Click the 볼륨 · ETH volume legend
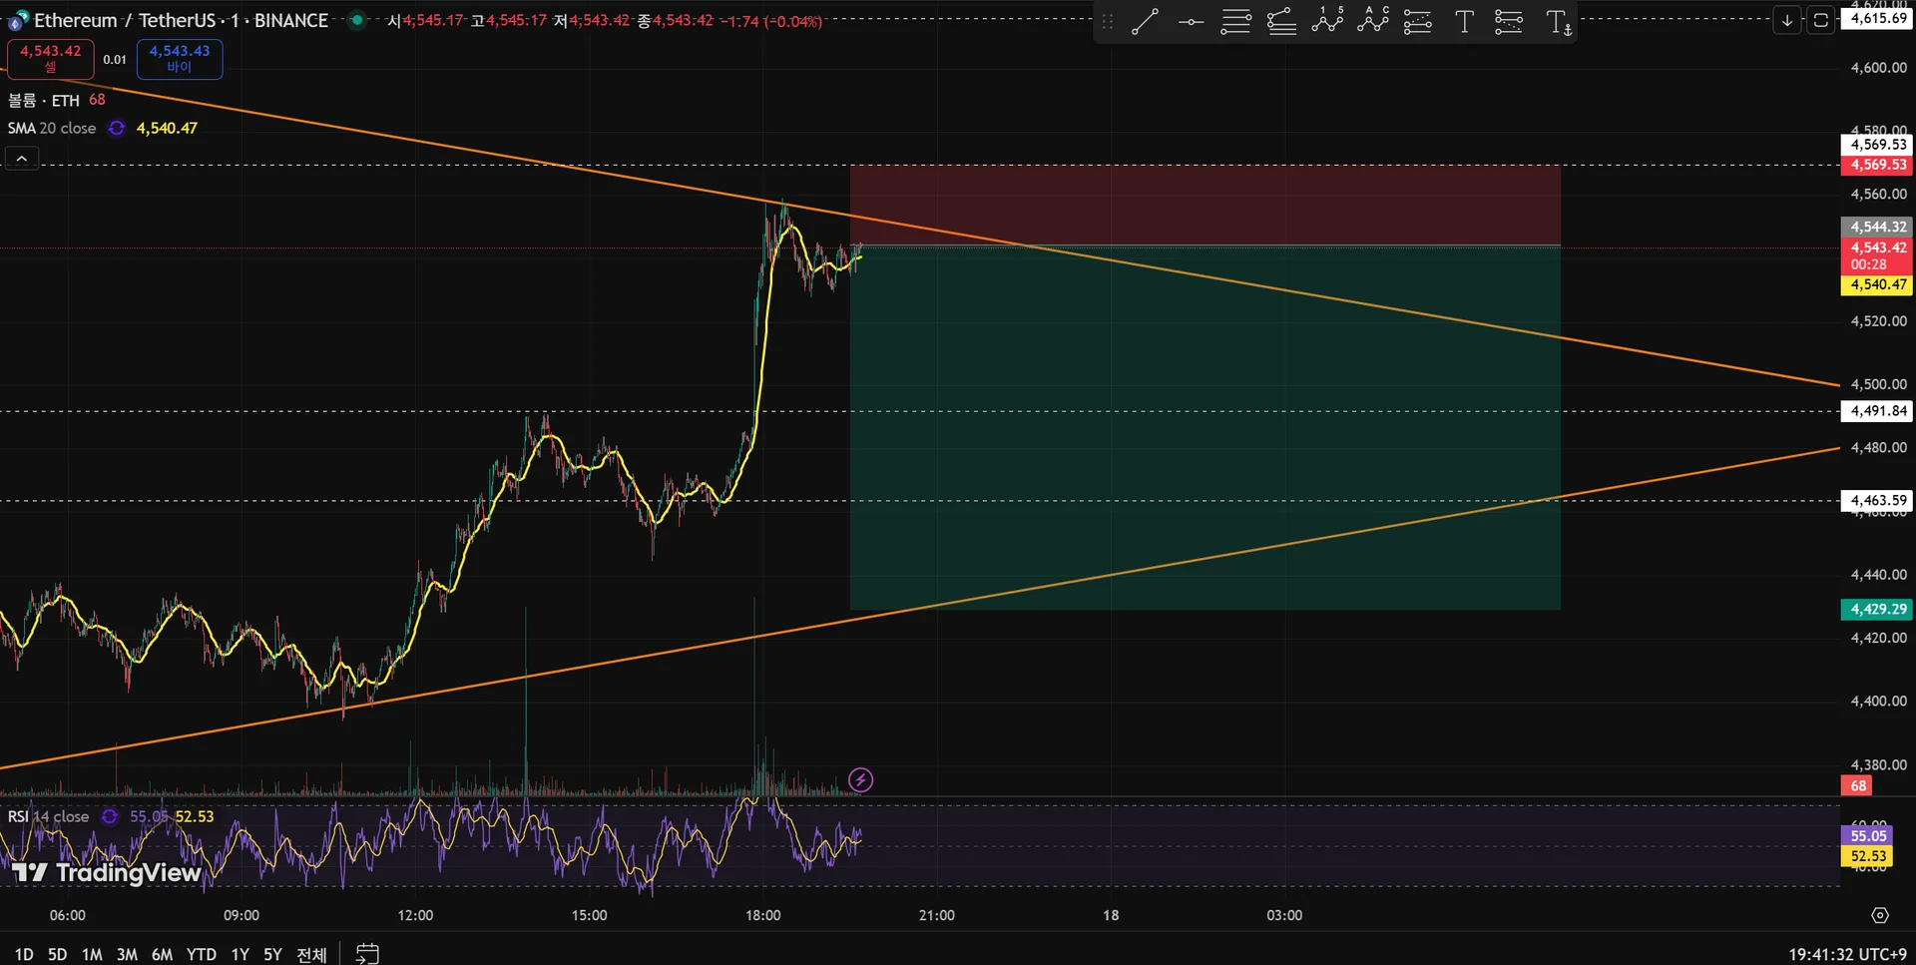The height and width of the screenshot is (965, 1916). [x=44, y=100]
